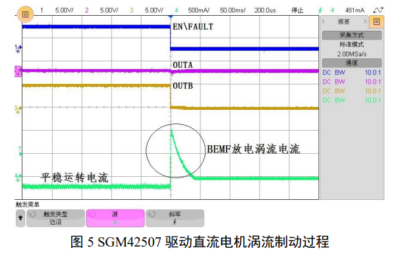
Task: Click the channel 2 ground marker
Action: click(x=18, y=71)
